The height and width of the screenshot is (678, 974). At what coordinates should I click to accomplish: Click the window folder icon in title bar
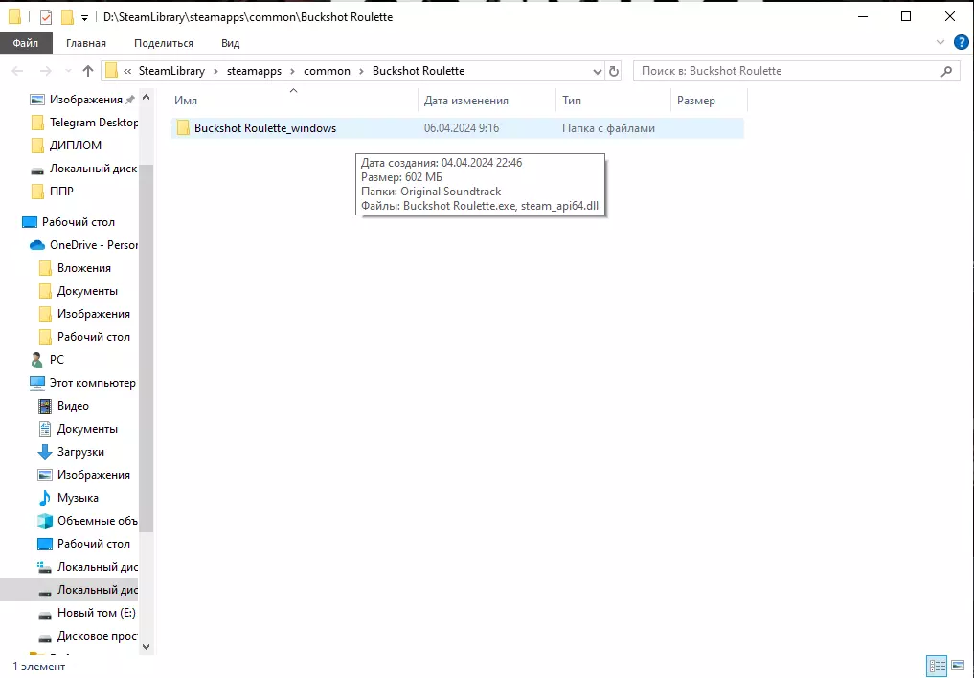pyautogui.click(x=15, y=17)
